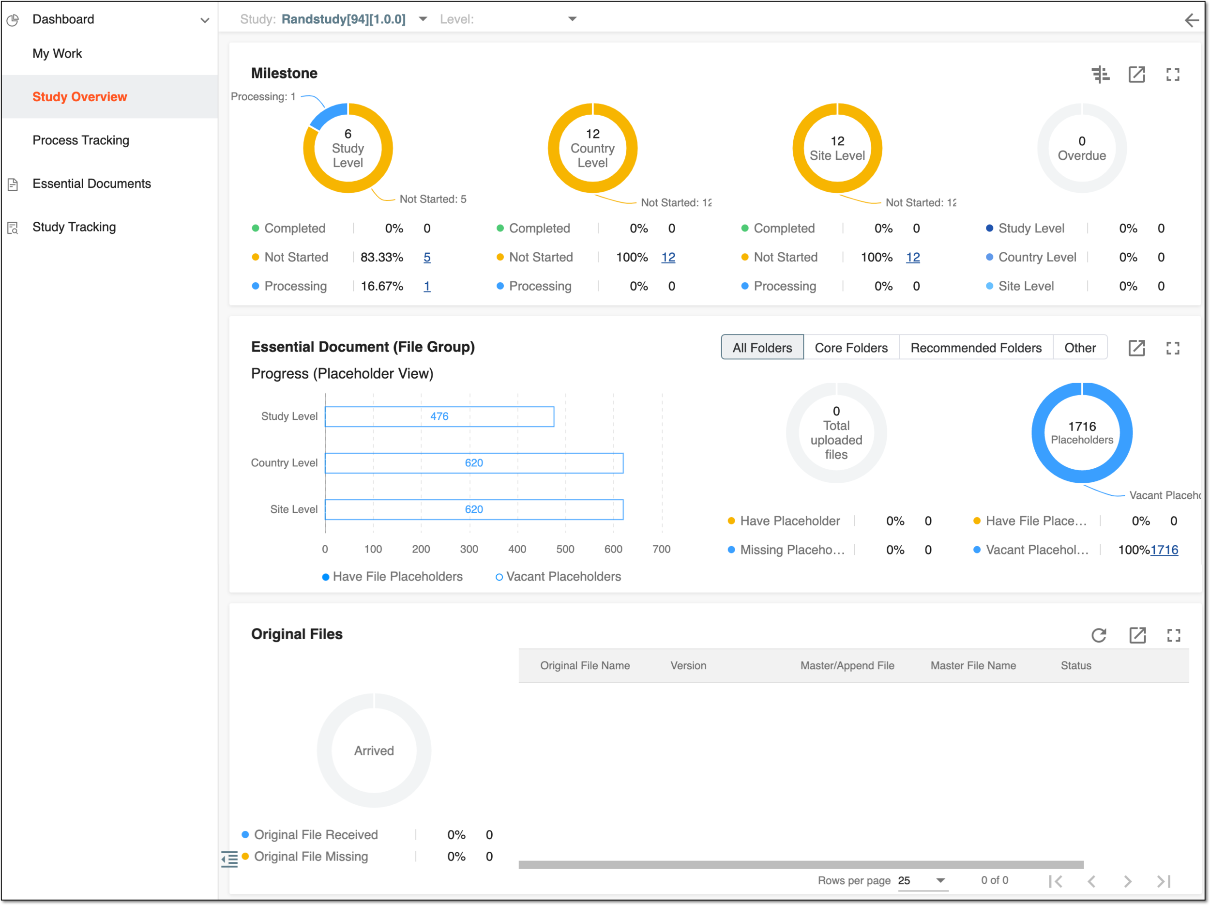The width and height of the screenshot is (1210, 905).
Task: Toggle Vacant Placeholders legend
Action: [558, 576]
